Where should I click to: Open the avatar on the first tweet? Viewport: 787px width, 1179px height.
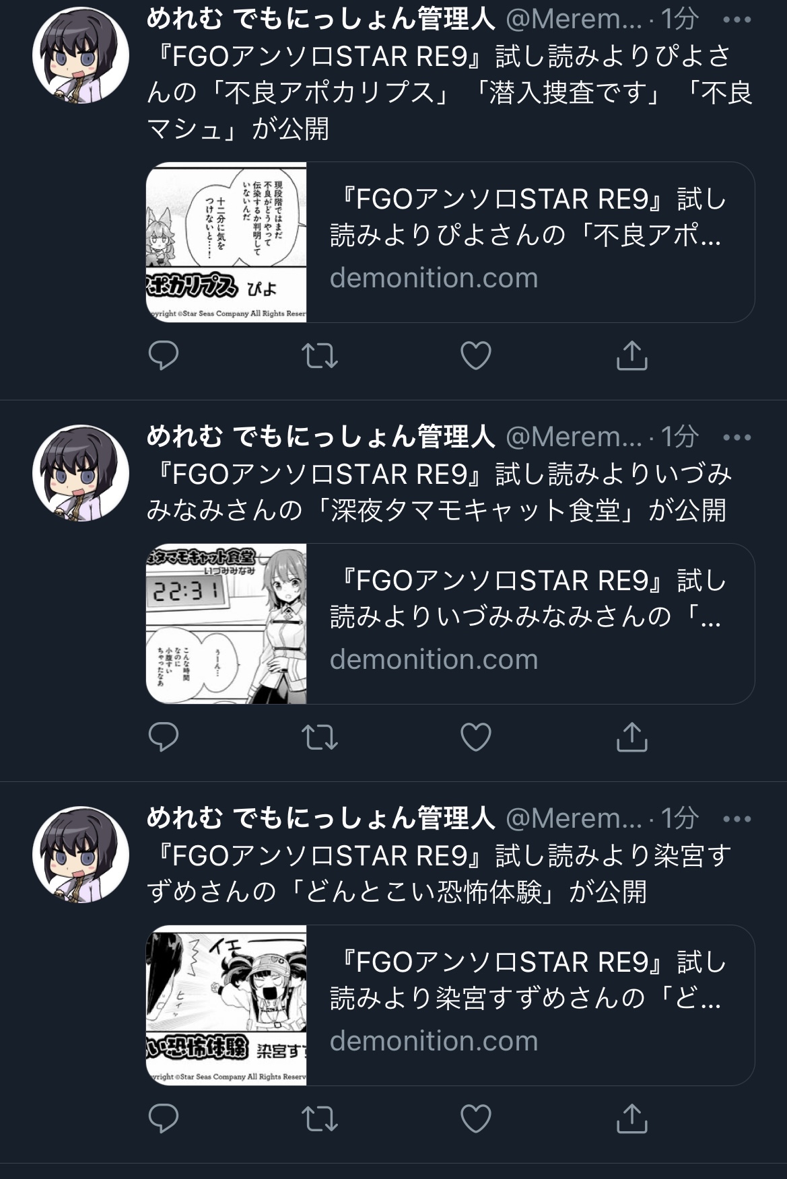81,55
